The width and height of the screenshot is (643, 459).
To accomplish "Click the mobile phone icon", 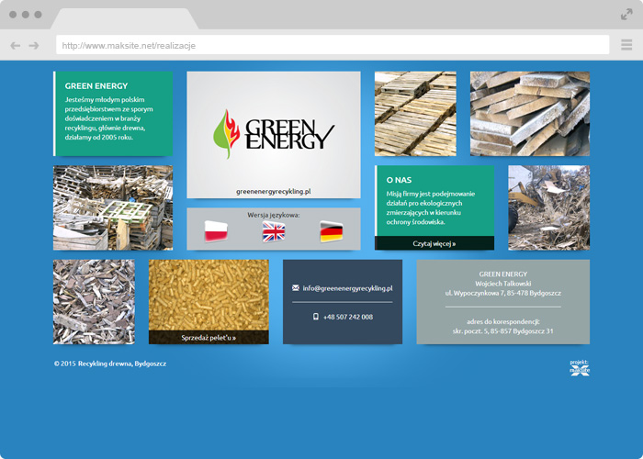I will click(x=316, y=317).
